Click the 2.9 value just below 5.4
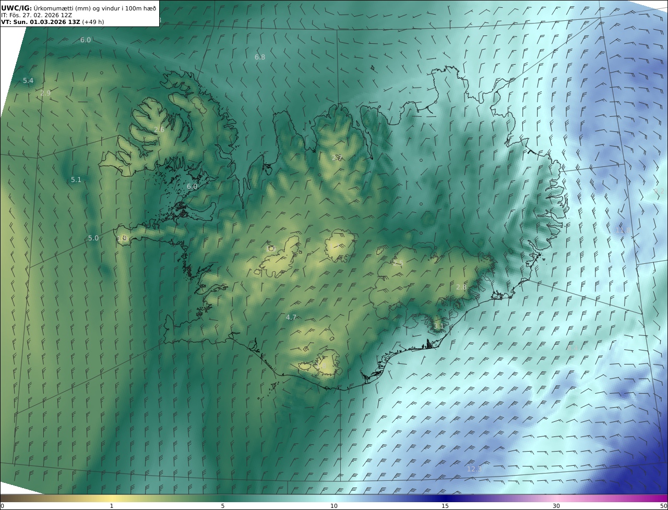The image size is (668, 510). [x=45, y=93]
